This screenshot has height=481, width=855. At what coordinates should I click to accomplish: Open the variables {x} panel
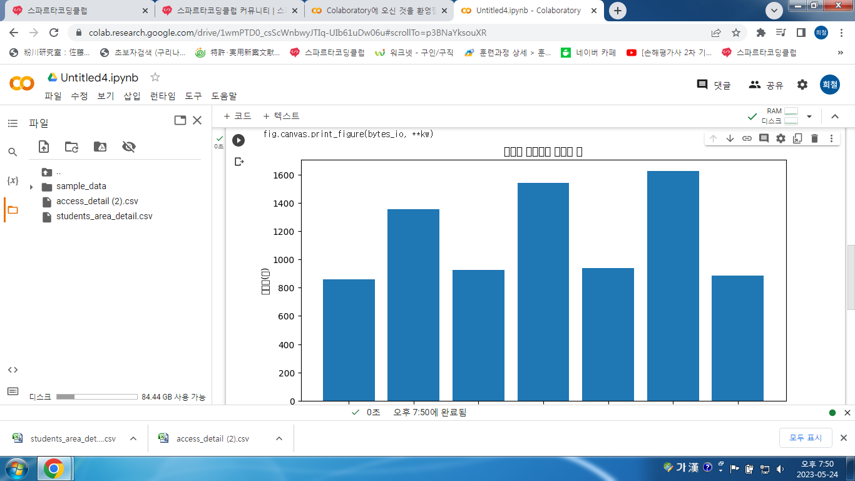tap(13, 180)
